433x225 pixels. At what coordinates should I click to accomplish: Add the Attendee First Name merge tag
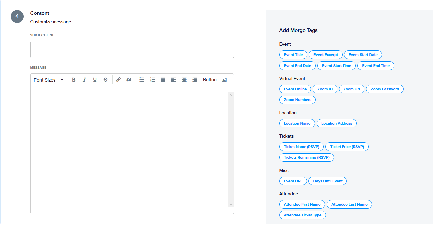pyautogui.click(x=302, y=204)
